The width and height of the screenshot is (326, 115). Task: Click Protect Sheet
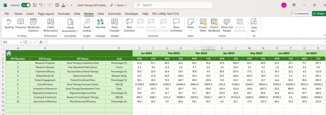(x=203, y=25)
